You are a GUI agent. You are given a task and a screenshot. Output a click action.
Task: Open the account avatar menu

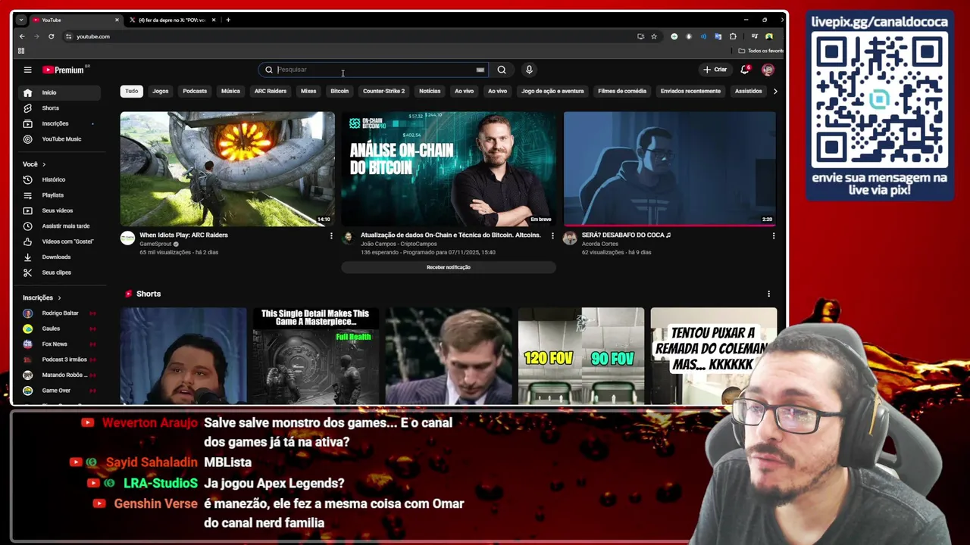[x=768, y=70]
